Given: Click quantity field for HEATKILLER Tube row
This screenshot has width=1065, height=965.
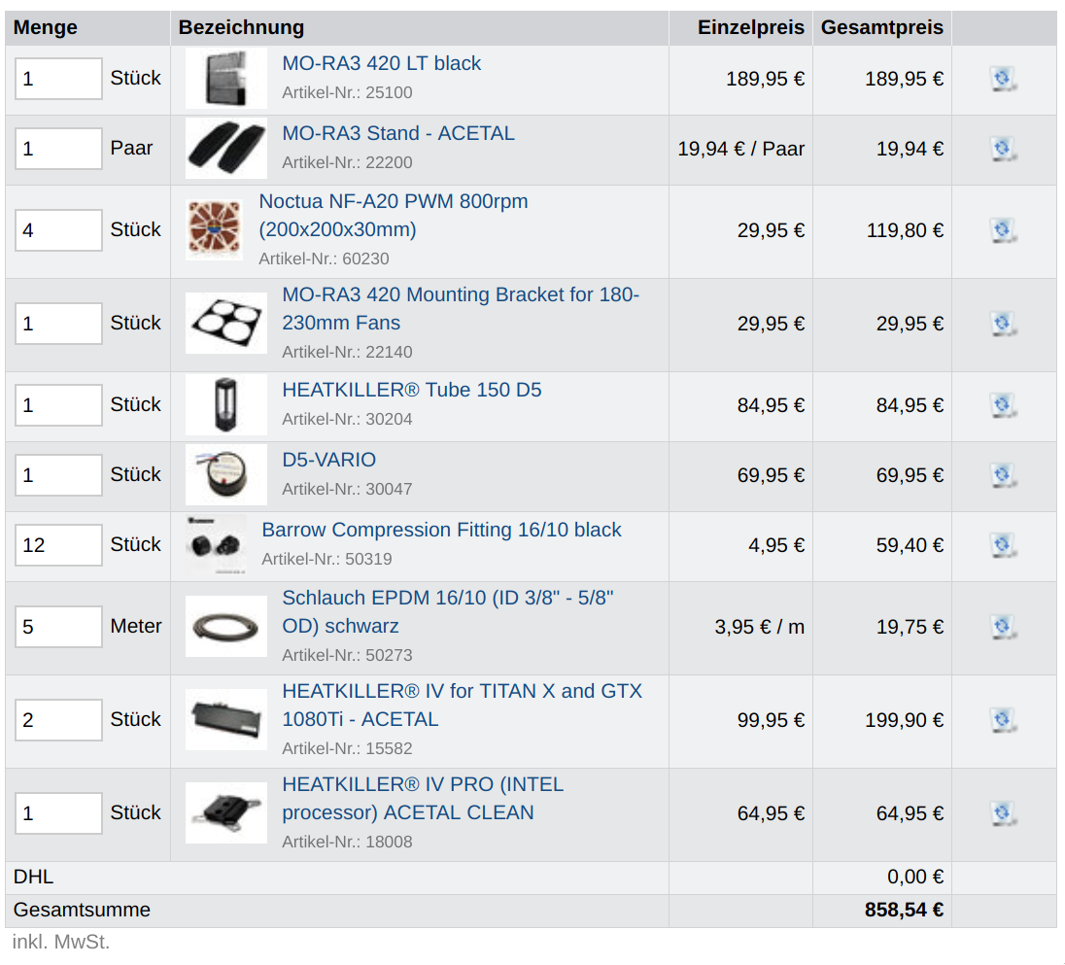Looking at the screenshot, I should click(x=58, y=405).
